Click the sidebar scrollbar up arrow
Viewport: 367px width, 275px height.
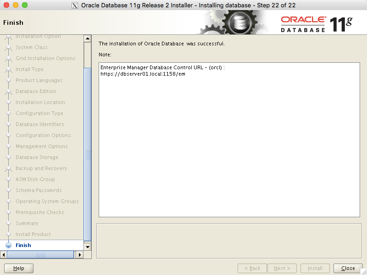[88, 38]
